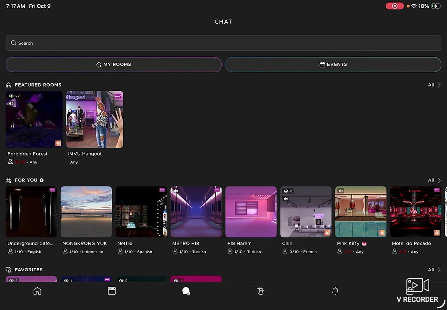Screen dimensions: 447x310
Task: Open the +18 Harem room thumbnail
Action: click(x=251, y=212)
